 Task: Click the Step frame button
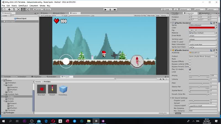click(115, 10)
